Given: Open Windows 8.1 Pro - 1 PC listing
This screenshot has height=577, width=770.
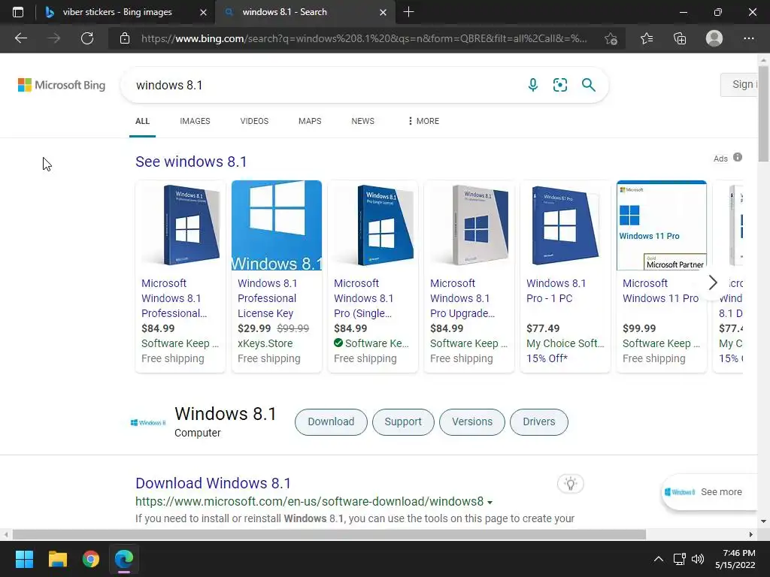Looking at the screenshot, I should [556, 291].
